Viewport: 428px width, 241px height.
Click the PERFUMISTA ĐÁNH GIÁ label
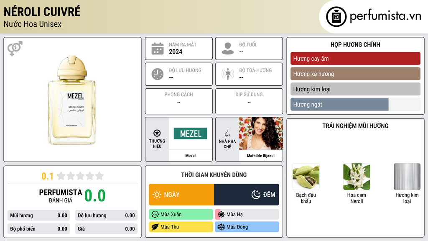click(61, 196)
